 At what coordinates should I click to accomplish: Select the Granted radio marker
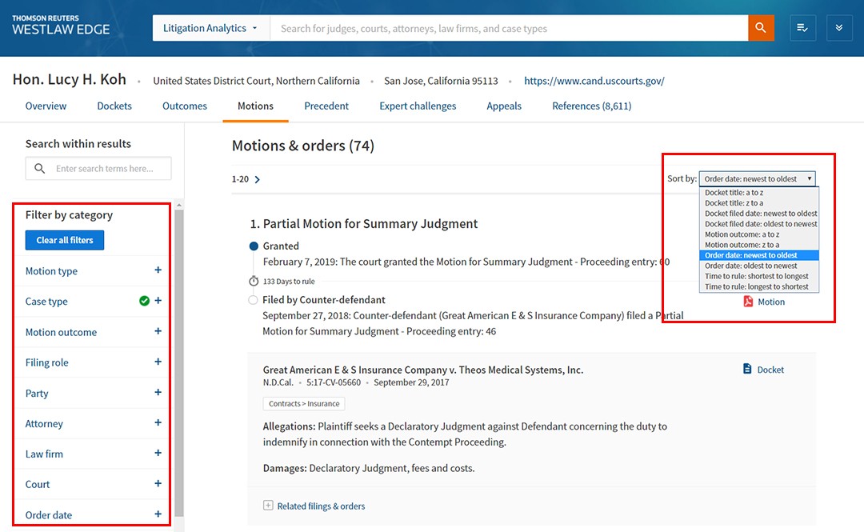click(254, 246)
